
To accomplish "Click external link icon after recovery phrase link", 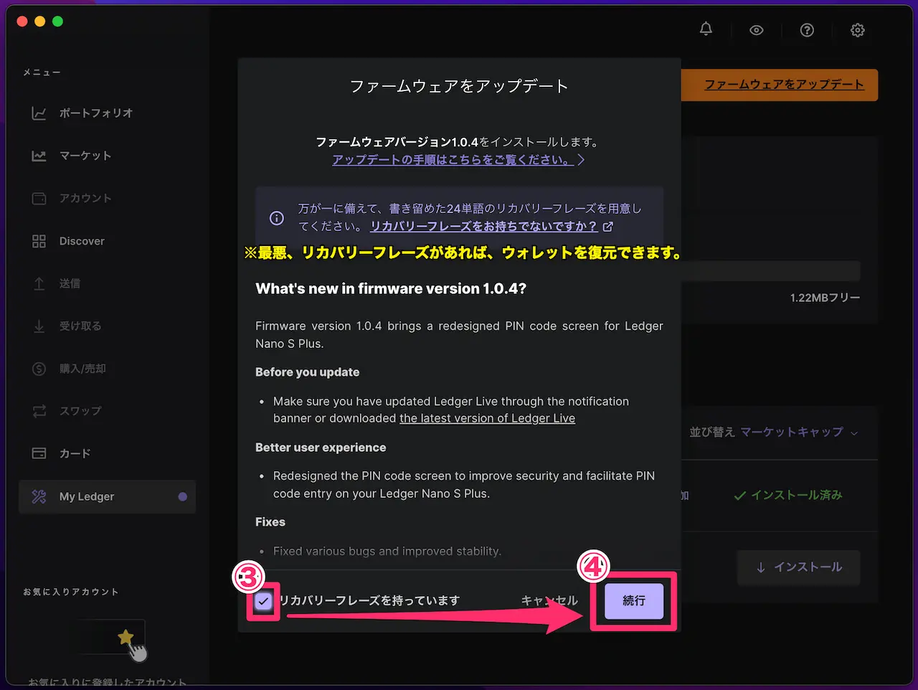I will tap(608, 227).
